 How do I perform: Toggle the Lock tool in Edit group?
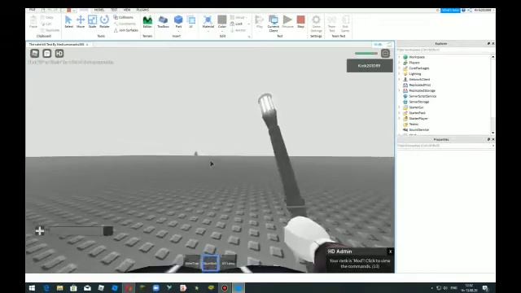point(236,24)
